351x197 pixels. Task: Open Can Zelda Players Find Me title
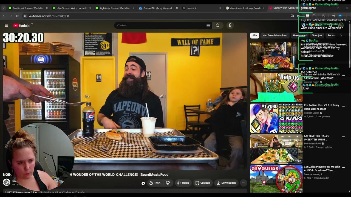coord(322,169)
